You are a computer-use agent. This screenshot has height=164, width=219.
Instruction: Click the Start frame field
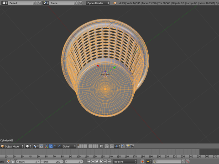28,162
